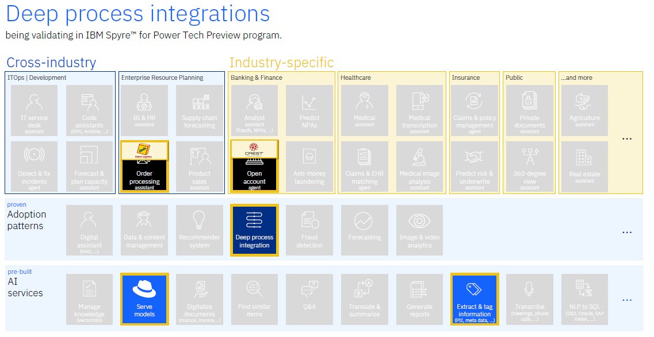Select the Image & video analytics tile

[419, 230]
